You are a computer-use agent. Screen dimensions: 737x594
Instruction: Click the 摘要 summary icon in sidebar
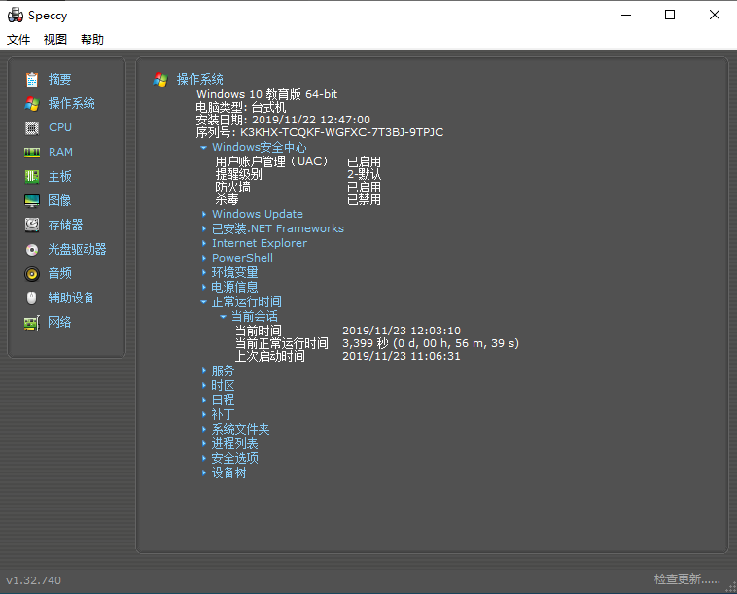32,79
